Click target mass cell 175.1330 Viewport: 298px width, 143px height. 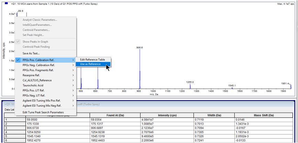point(58,124)
